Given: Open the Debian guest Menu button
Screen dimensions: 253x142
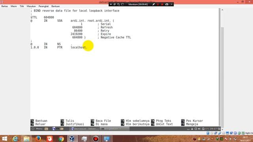Looking at the screenshot, I should pos(37,129).
